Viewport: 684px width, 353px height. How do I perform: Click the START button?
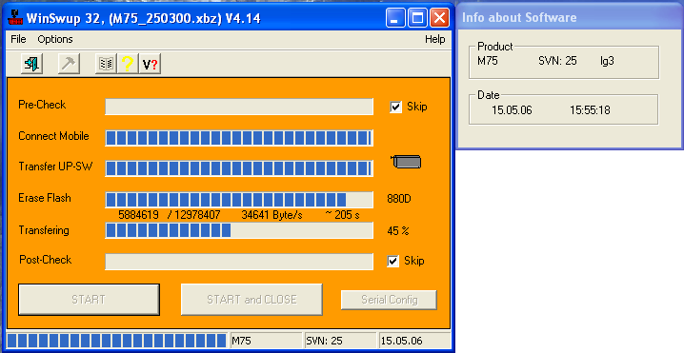pos(89,300)
